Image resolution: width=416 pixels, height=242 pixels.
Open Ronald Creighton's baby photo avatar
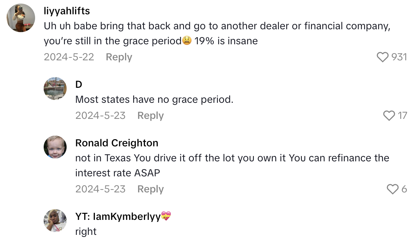(55, 147)
